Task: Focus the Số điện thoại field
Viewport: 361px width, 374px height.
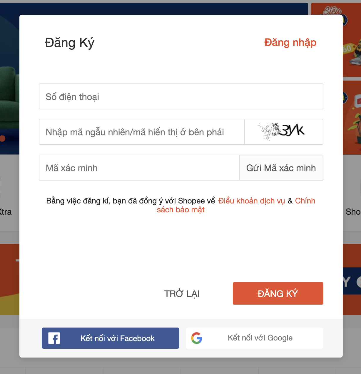Action: coord(181,97)
